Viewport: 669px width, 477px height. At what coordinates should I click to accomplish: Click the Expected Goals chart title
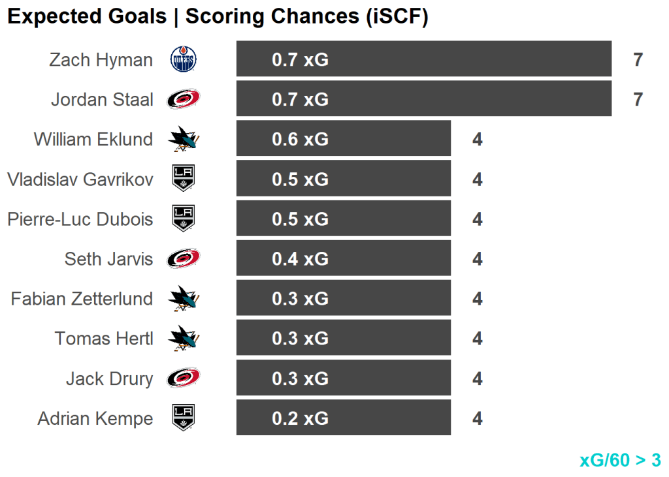tap(218, 17)
